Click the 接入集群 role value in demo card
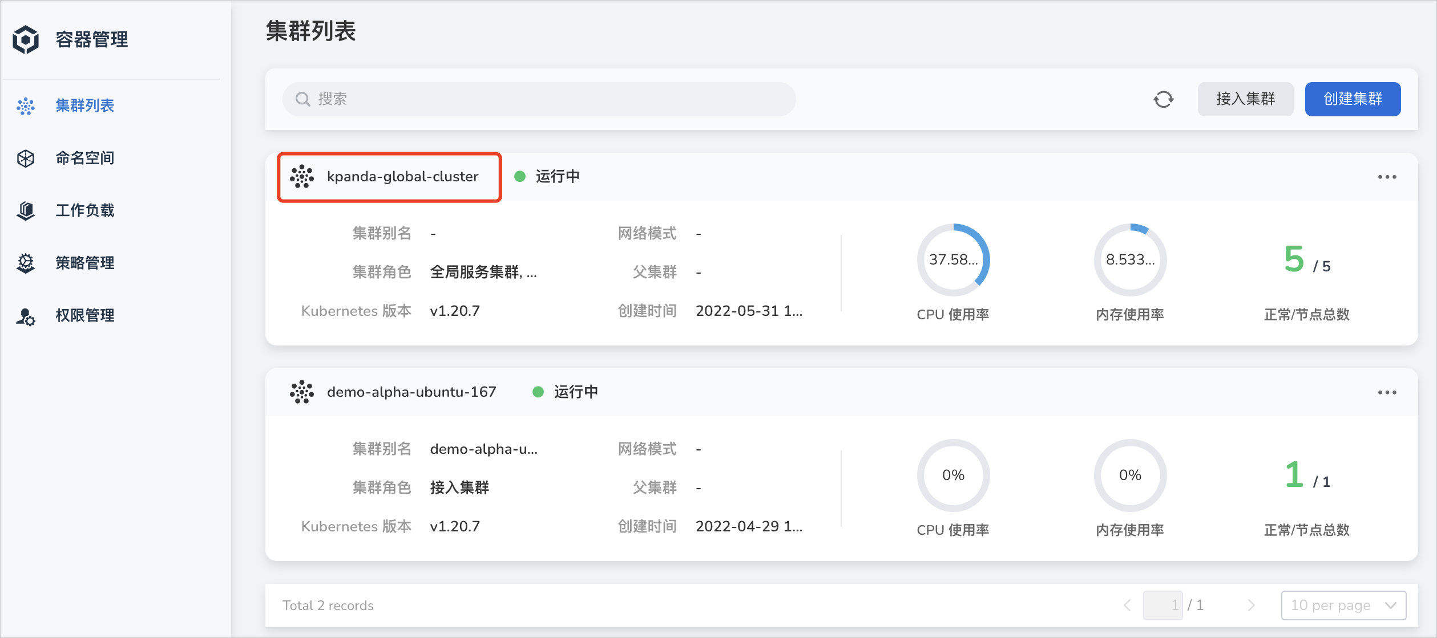 [x=459, y=488]
